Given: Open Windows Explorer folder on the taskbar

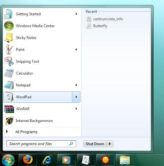Looking at the screenshot, I should click(125, 160).
